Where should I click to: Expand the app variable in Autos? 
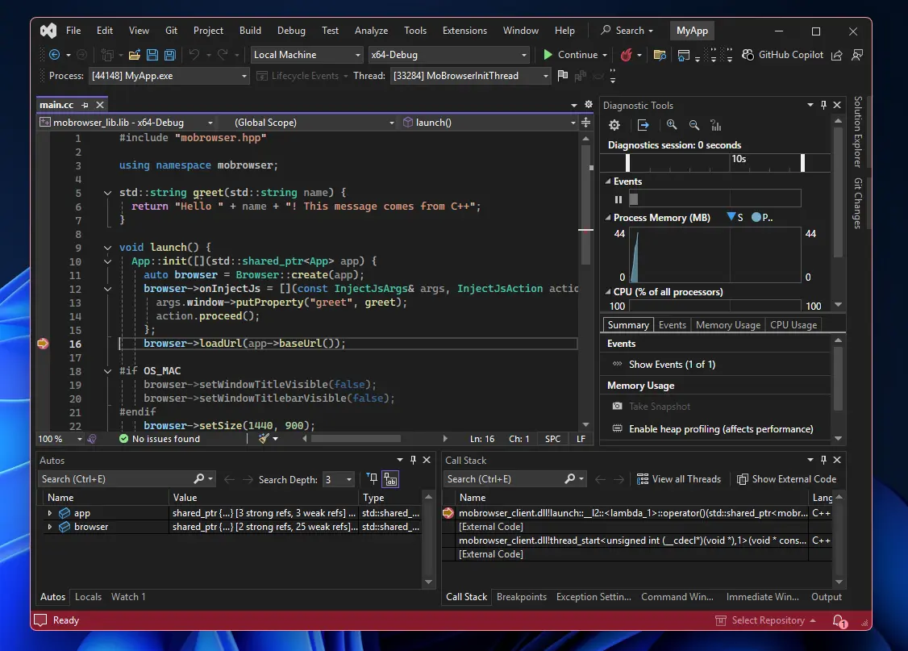50,513
